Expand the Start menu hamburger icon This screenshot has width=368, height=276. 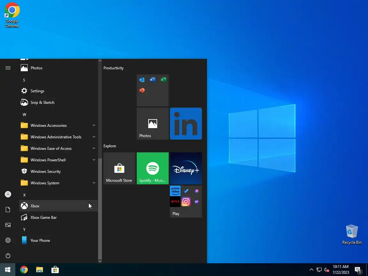8,68
